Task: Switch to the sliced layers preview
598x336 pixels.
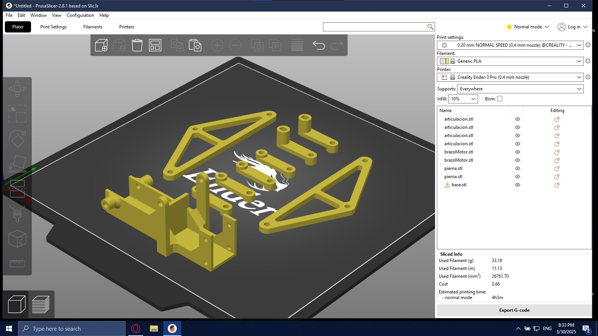Action: [41, 304]
